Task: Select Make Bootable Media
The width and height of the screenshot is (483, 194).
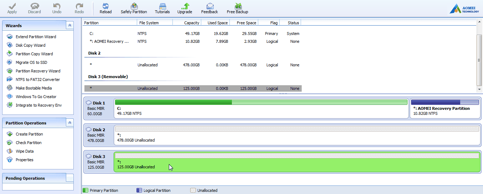Action: 33,88
